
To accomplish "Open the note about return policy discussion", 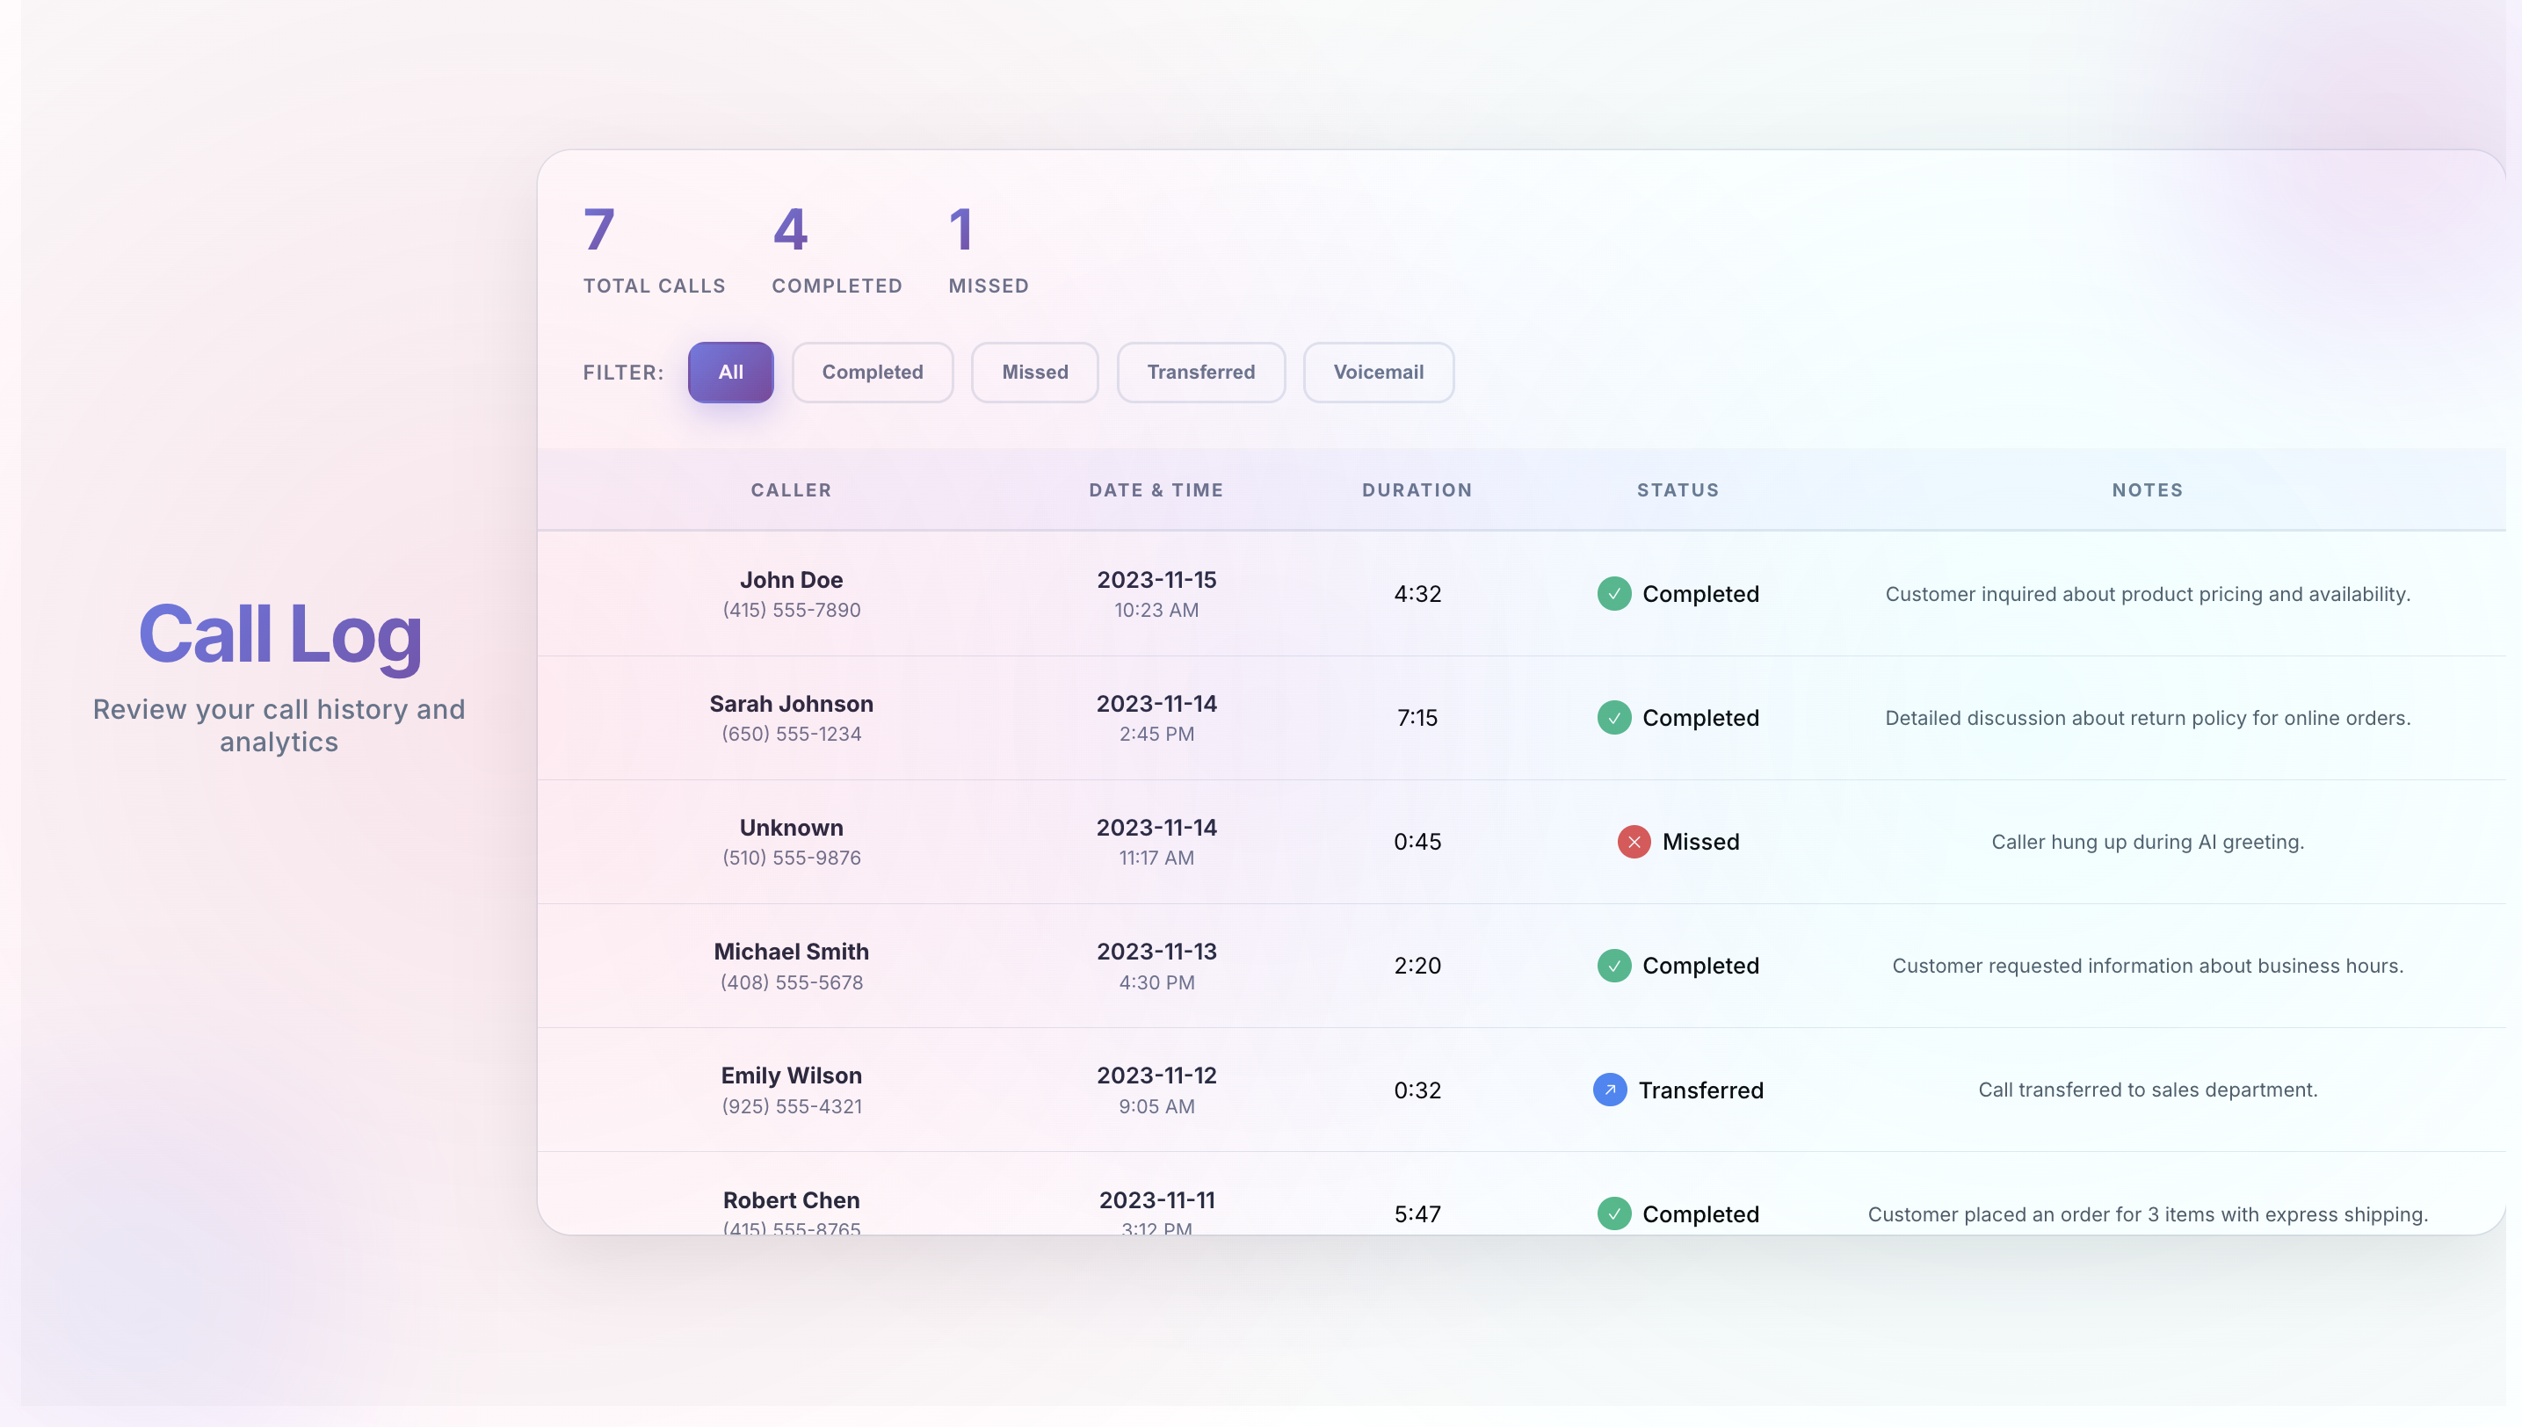I will [x=2147, y=719].
